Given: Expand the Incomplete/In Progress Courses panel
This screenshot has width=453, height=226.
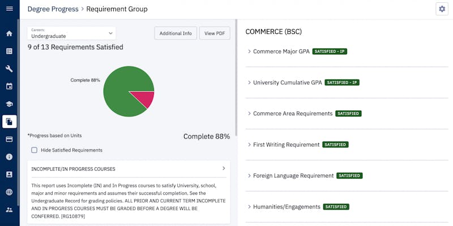Looking at the screenshot, I should (x=224, y=168).
